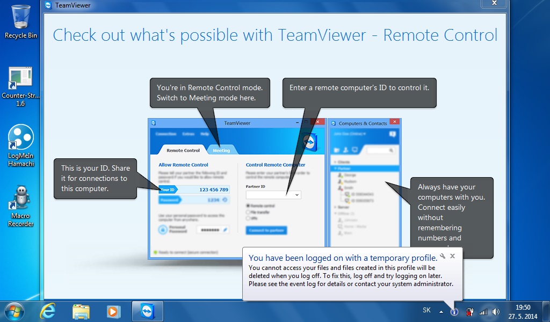
Task: Click the 'Enter a remote computer's ID' callout
Action: (x=359, y=92)
